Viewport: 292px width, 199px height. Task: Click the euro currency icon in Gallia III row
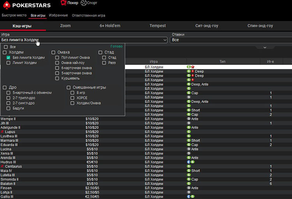point(188,197)
